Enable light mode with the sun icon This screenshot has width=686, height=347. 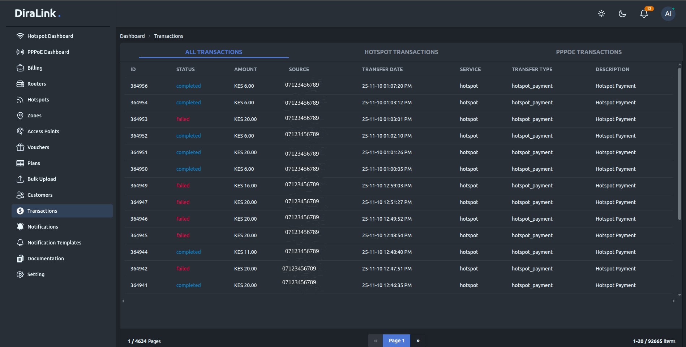tap(601, 13)
